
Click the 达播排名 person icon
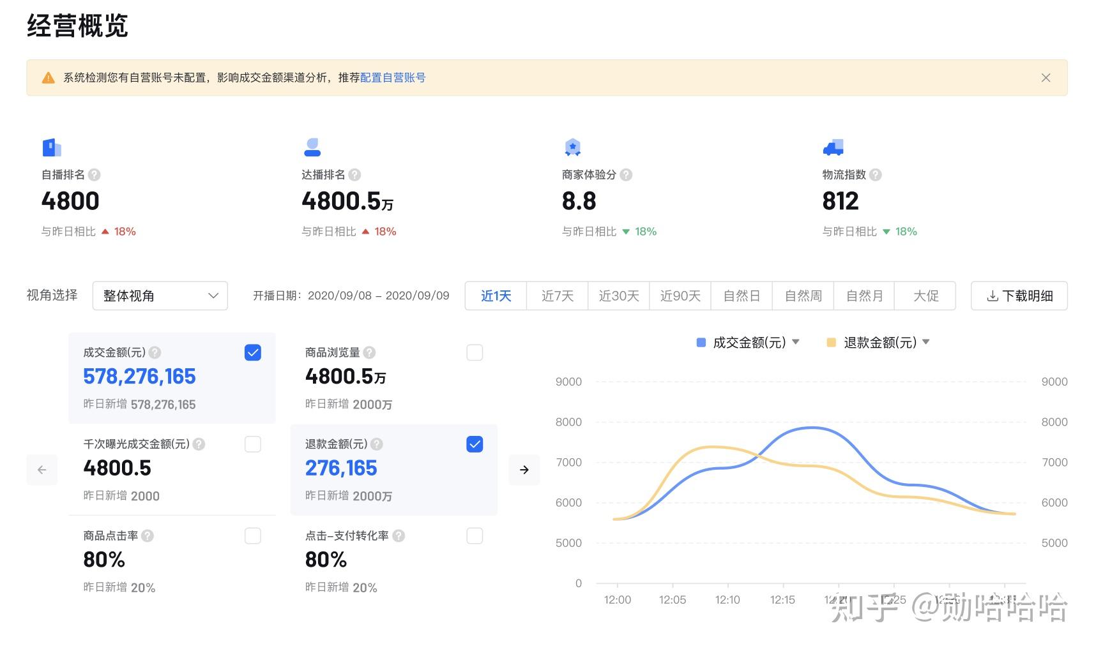pyautogui.click(x=312, y=147)
